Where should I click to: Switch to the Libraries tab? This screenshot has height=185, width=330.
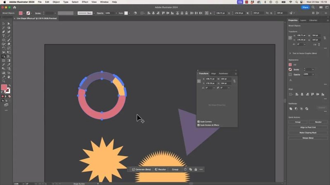click(313, 20)
